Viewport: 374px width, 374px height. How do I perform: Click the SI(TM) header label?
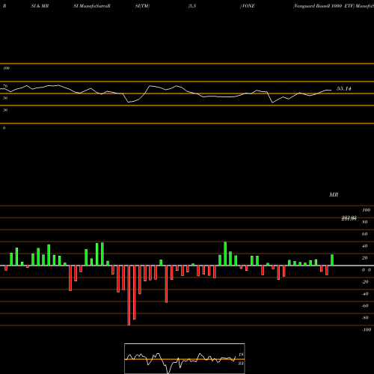142,6
